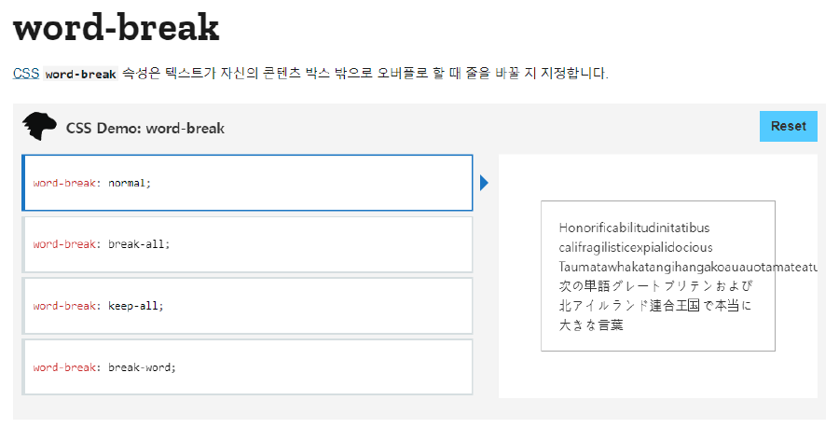839x428 pixels.
Task: Click the inline word-break code in the description
Action: 81,74
